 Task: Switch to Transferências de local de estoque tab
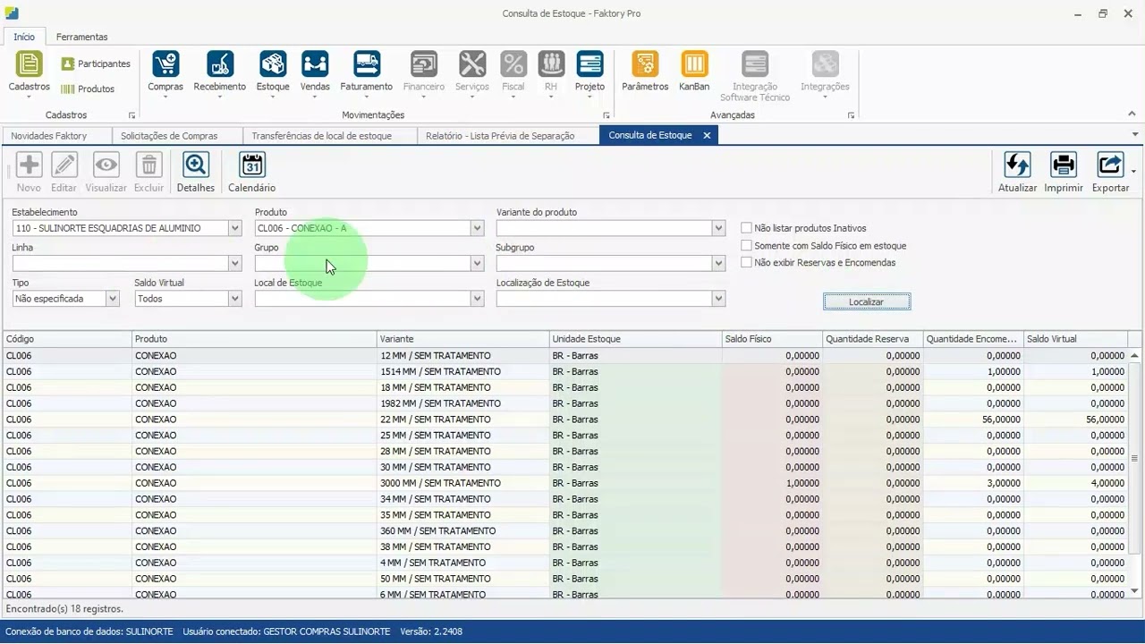(322, 135)
